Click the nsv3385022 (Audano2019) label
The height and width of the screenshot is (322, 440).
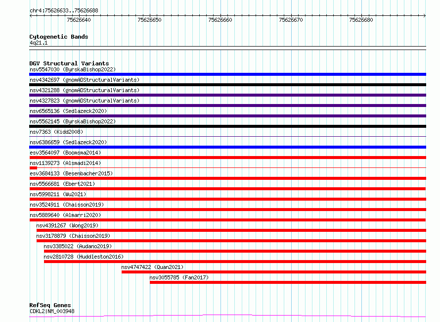pos(78,246)
